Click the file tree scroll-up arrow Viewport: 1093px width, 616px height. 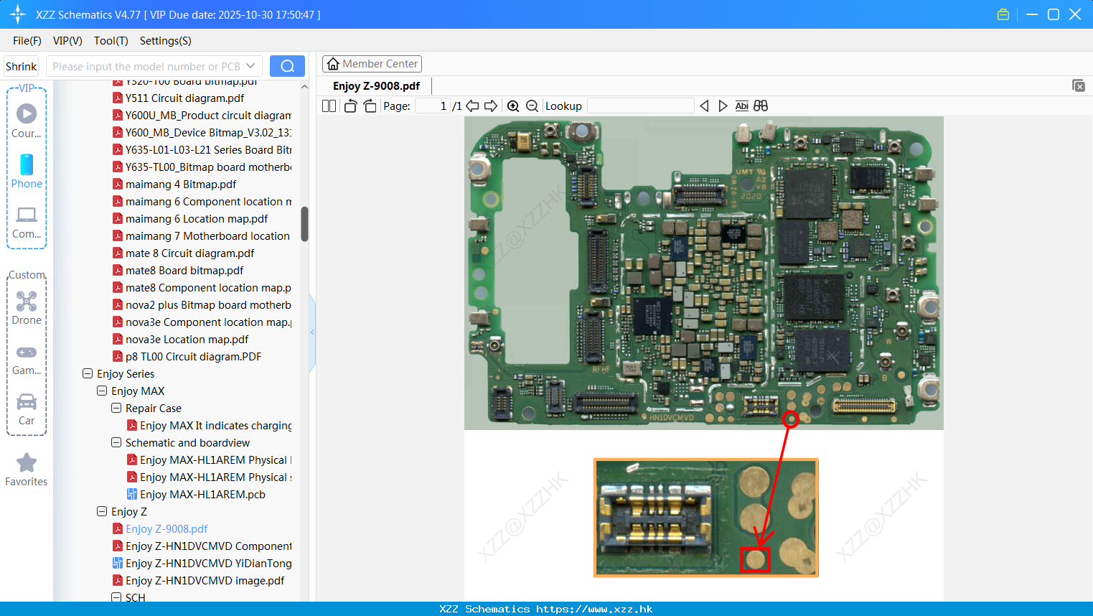tap(304, 87)
